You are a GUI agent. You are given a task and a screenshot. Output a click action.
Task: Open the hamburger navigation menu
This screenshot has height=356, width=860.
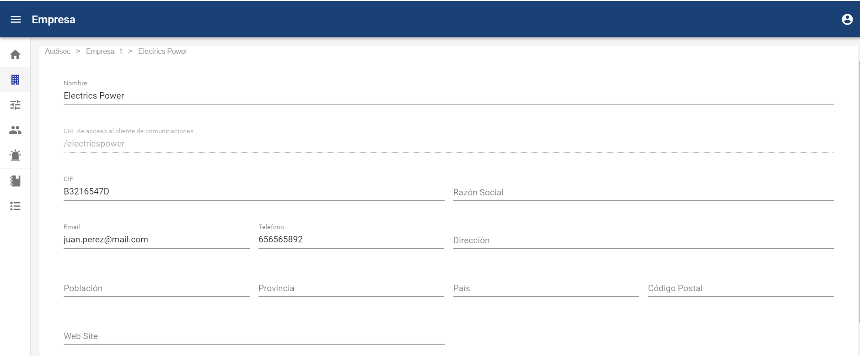(x=16, y=20)
